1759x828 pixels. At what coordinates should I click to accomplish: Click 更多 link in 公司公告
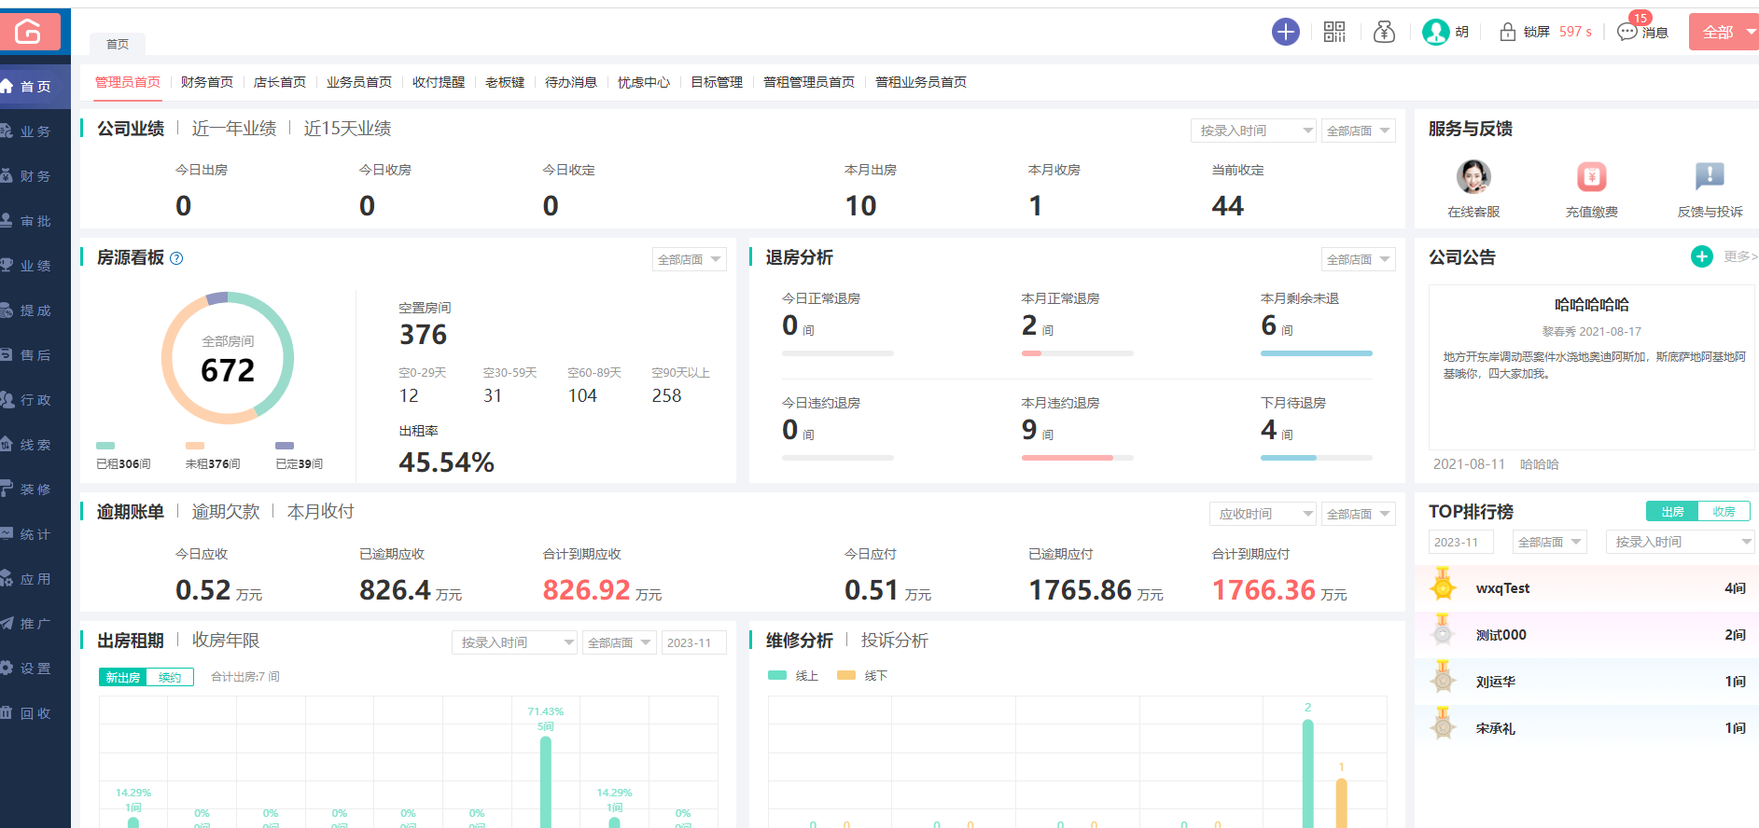[1740, 256]
